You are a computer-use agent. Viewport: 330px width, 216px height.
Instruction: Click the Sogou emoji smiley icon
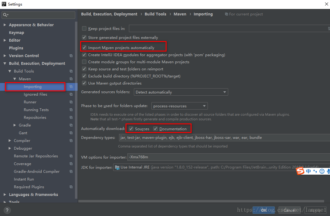tap(322, 171)
